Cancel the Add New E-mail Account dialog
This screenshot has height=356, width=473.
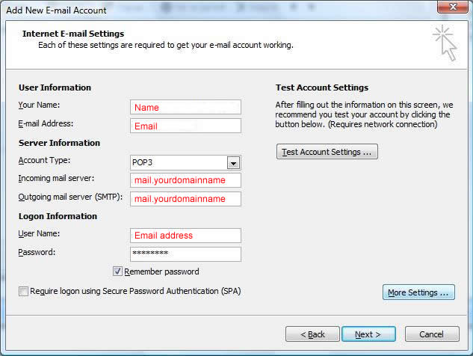pos(431,334)
